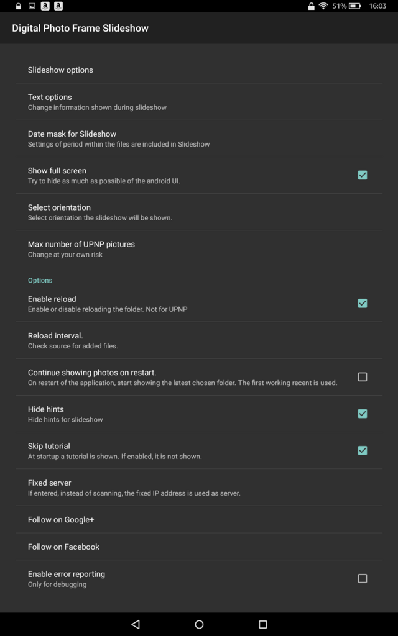Image resolution: width=398 pixels, height=636 pixels.
Task: Open Reload interval setting
Action: tap(199, 340)
